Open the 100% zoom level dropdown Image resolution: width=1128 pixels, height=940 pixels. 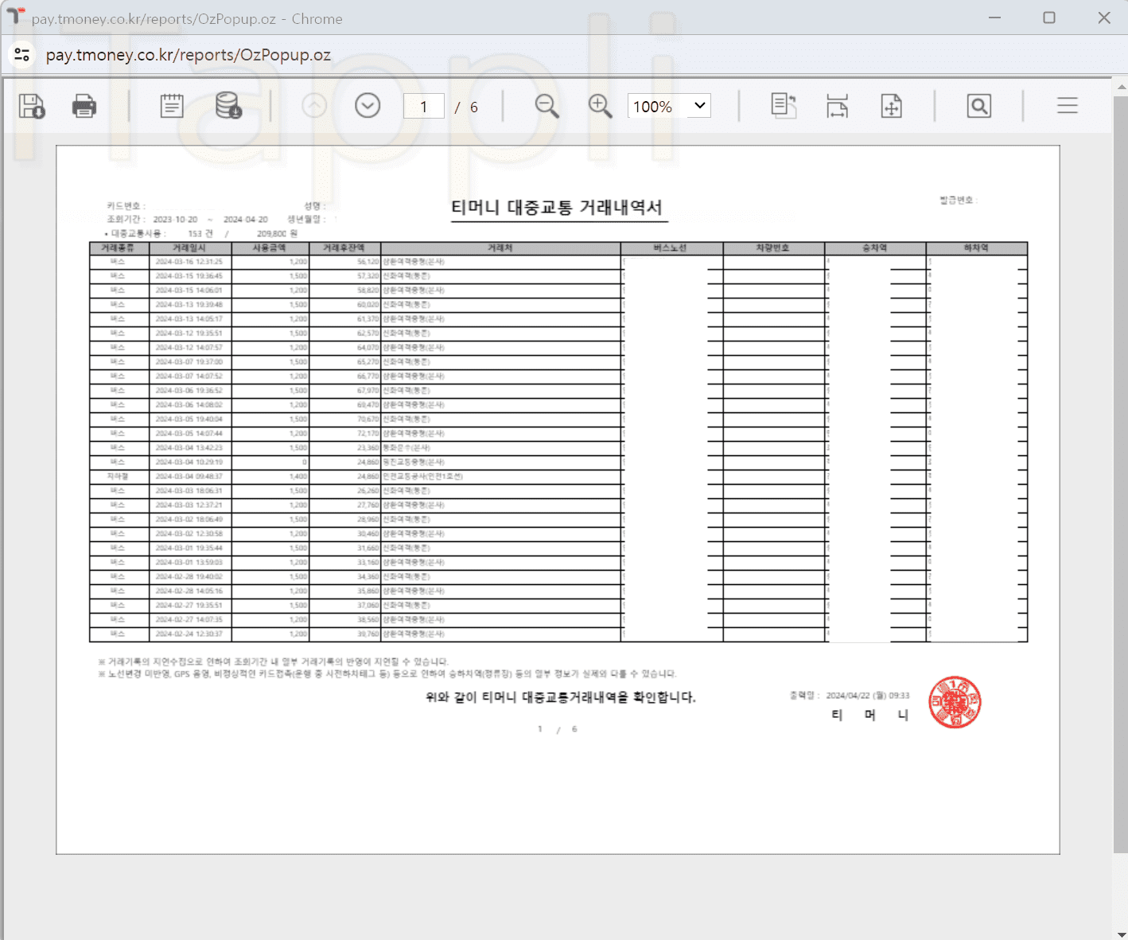coord(669,106)
